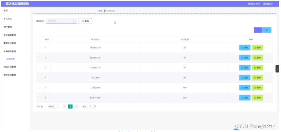Click the 停车时长 search input field
The height and width of the screenshot is (132, 281).
(62, 21)
